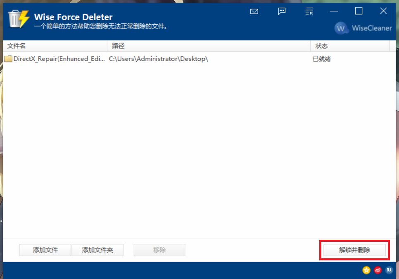Click the 已就绪 status text
The width and height of the screenshot is (399, 279).
[x=322, y=59]
